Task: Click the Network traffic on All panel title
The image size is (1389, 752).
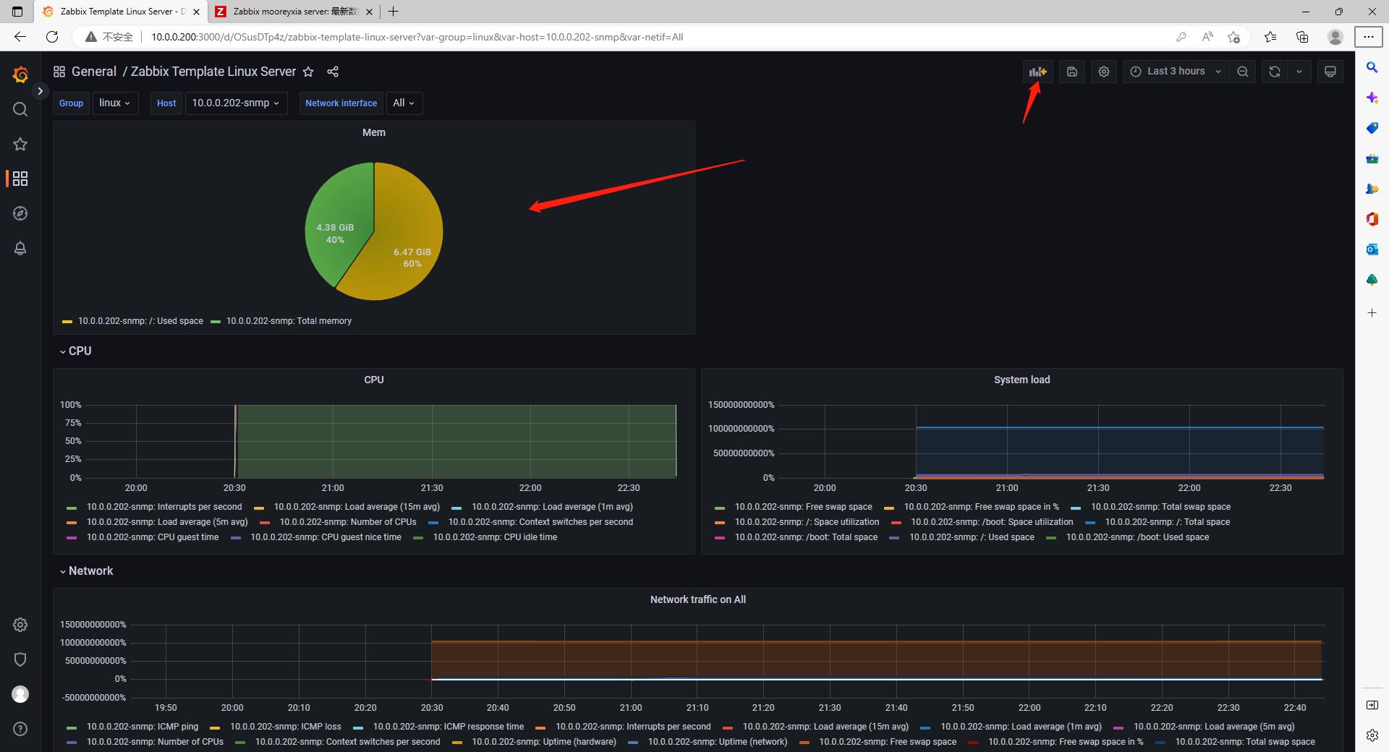Action: point(697,599)
